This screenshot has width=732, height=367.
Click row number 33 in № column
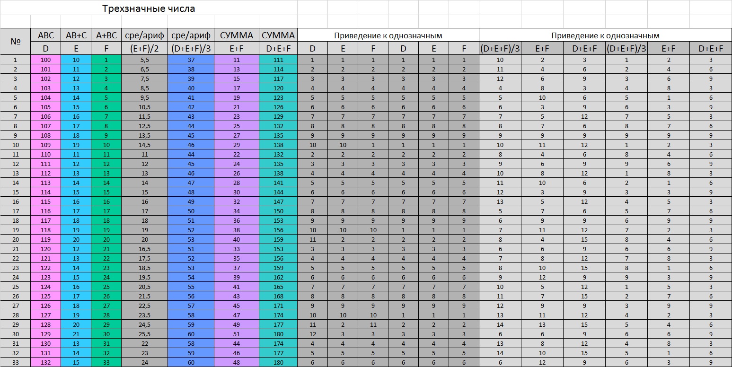click(x=15, y=363)
